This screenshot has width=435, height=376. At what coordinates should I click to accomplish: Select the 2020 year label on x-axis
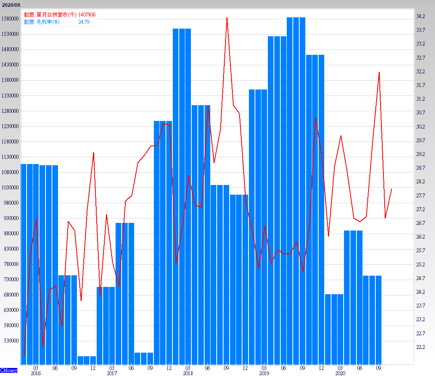(x=340, y=374)
